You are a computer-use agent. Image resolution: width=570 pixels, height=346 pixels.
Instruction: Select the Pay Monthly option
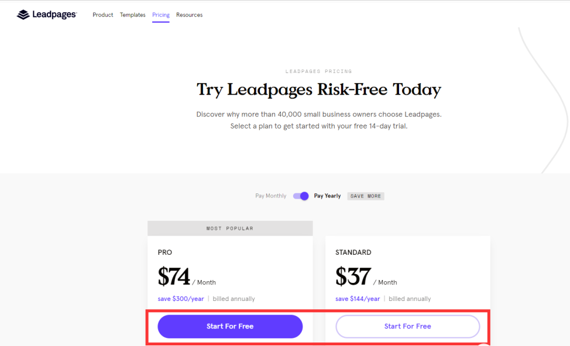click(271, 196)
